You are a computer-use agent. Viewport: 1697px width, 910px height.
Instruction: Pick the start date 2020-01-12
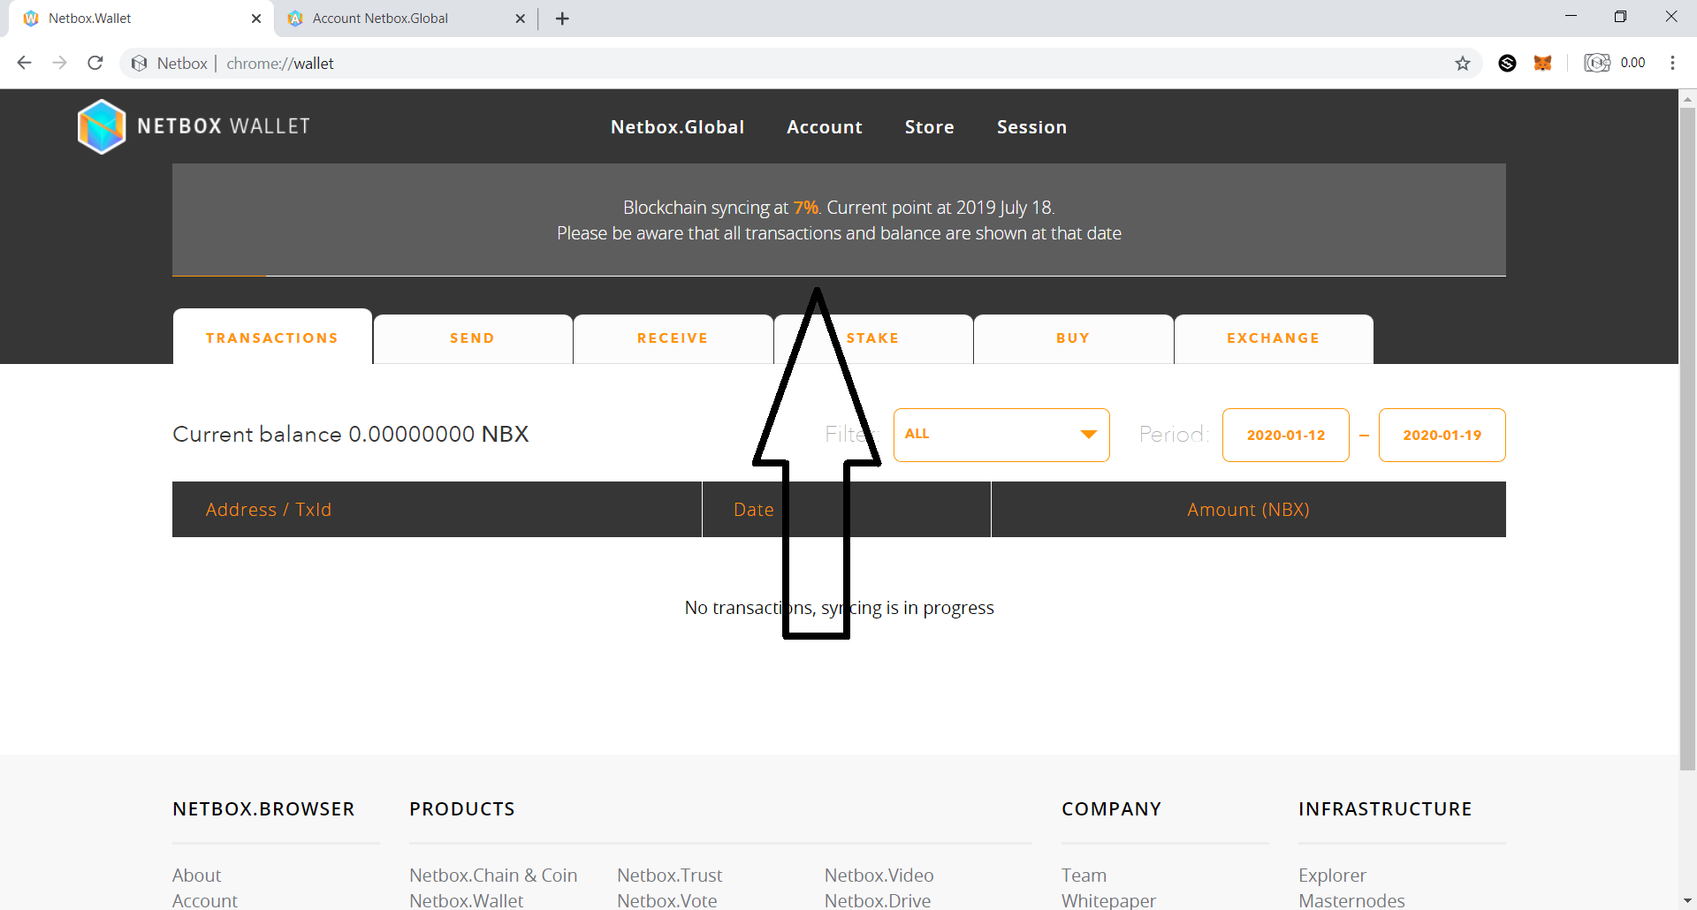[1285, 435]
